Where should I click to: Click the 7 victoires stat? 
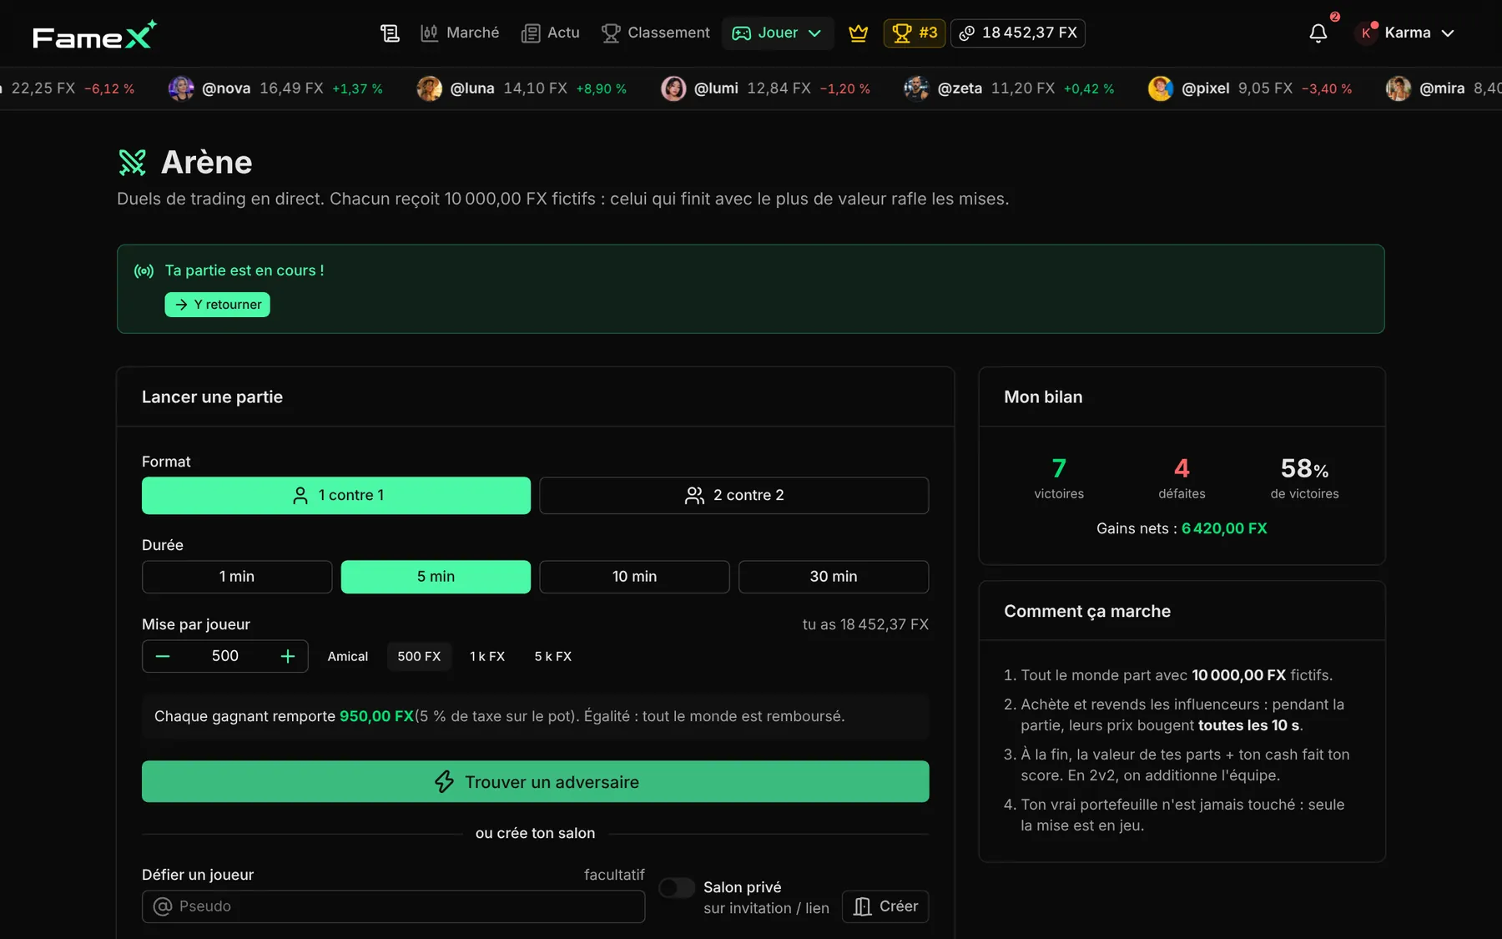1059,478
